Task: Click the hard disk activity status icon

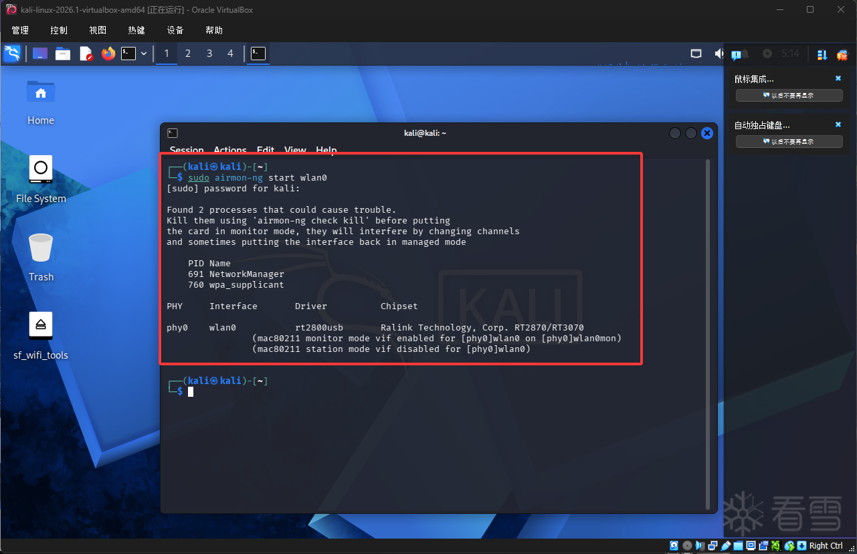Action: click(674, 546)
